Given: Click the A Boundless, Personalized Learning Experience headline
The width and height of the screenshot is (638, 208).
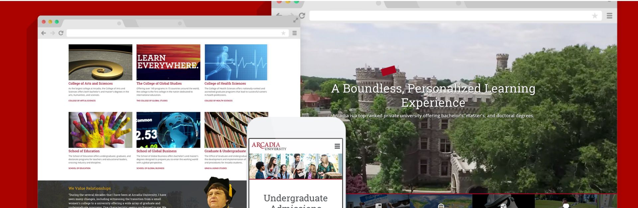Looking at the screenshot, I should point(433,95).
